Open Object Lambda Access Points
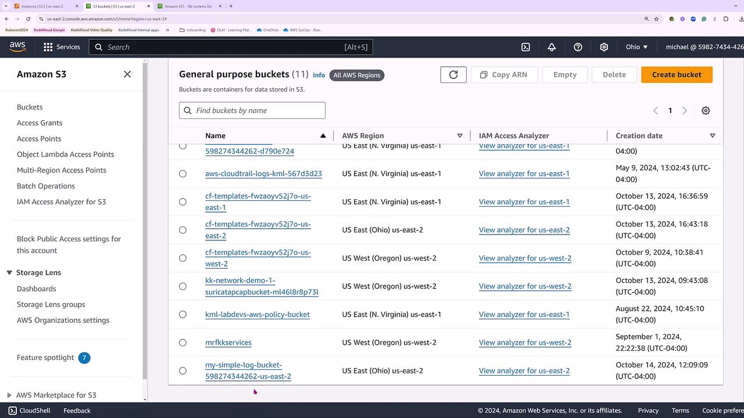The image size is (744, 418). 66,154
